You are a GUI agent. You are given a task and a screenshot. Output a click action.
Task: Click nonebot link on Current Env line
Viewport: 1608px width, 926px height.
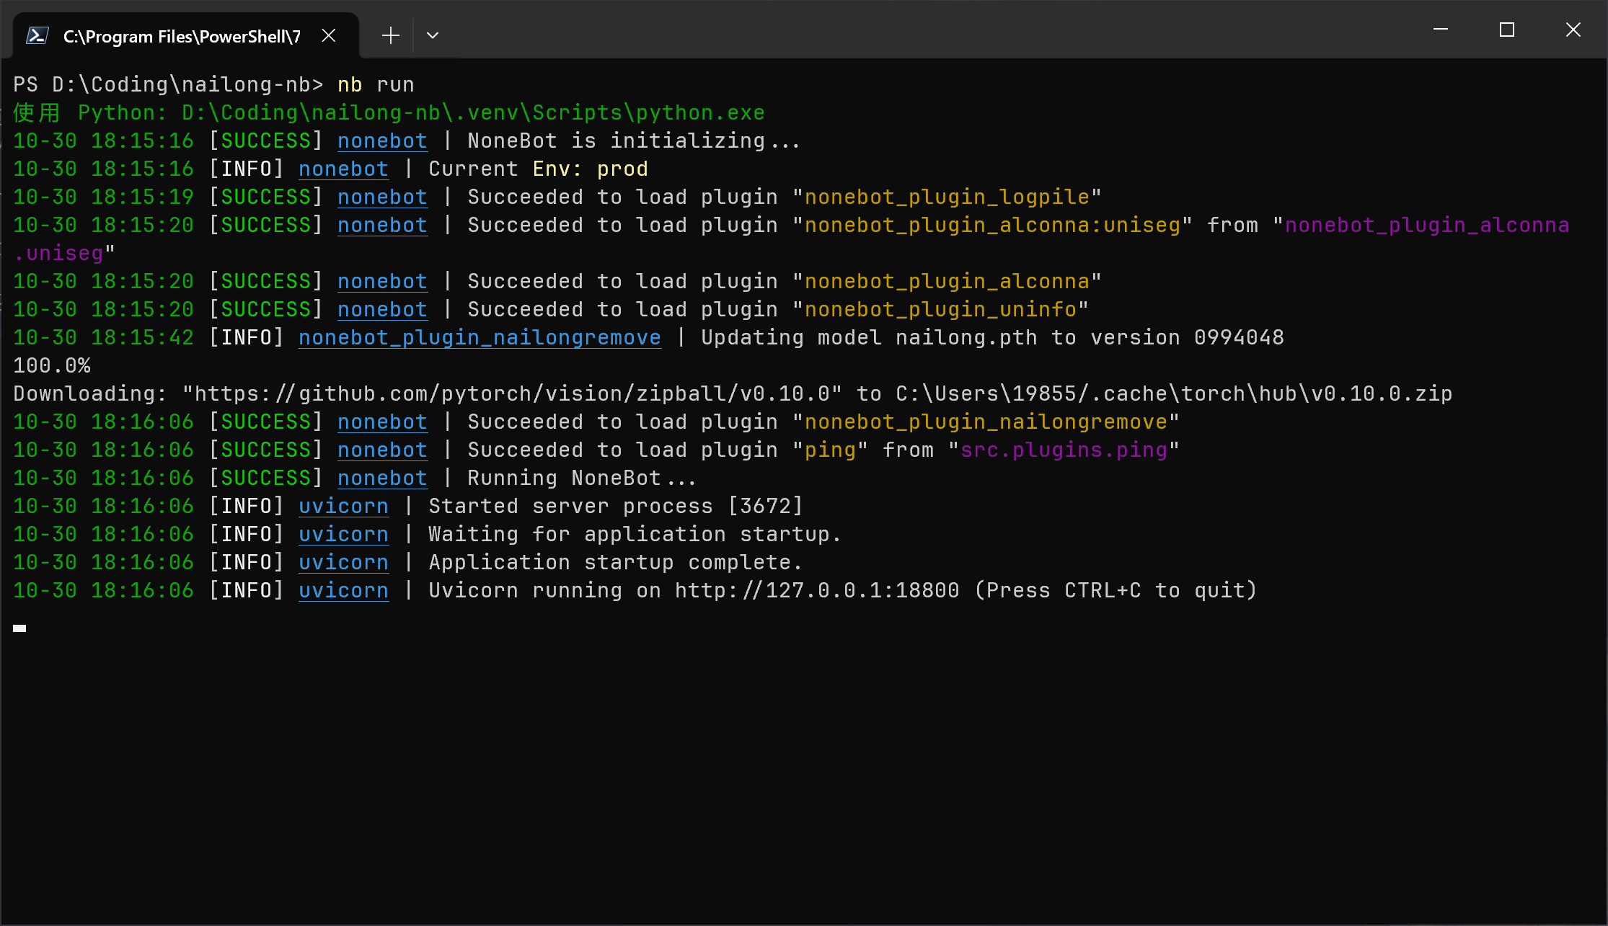343,169
